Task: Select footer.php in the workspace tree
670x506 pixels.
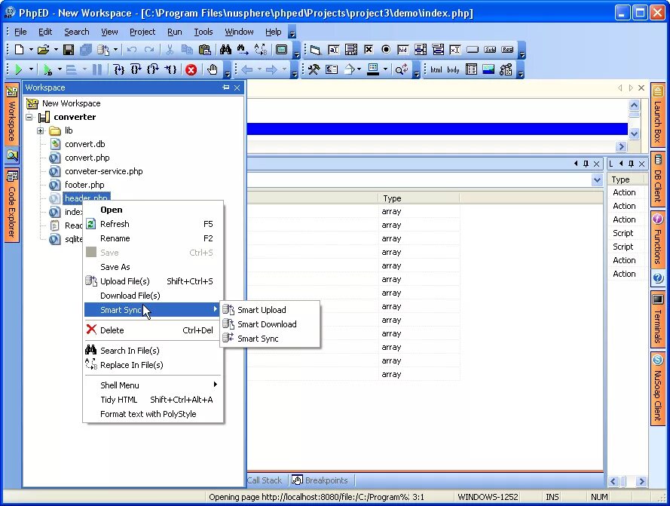Action: coord(84,185)
